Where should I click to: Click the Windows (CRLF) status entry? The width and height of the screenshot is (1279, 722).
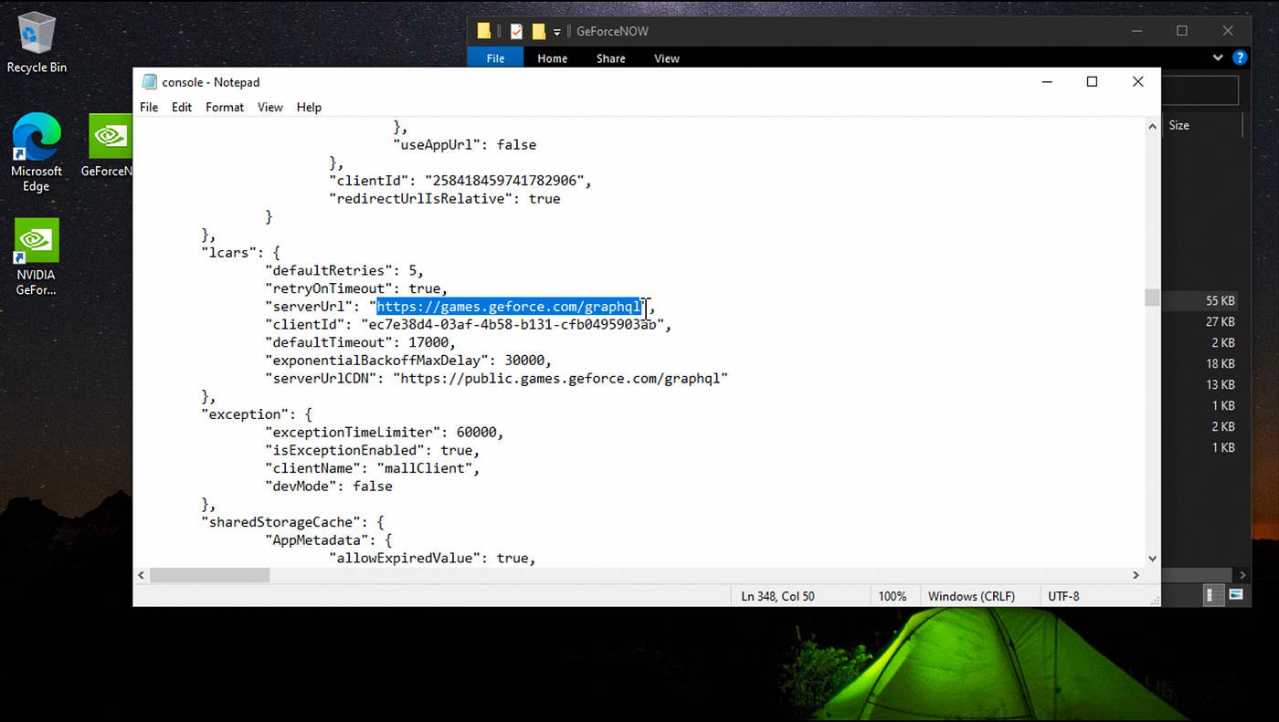point(971,596)
